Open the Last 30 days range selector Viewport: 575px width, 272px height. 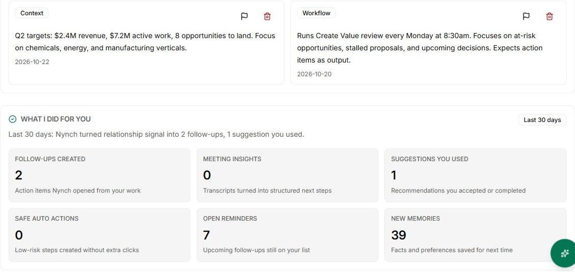pyautogui.click(x=542, y=120)
